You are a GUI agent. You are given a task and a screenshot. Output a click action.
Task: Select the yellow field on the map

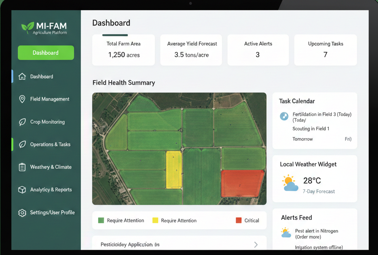pos(174,169)
